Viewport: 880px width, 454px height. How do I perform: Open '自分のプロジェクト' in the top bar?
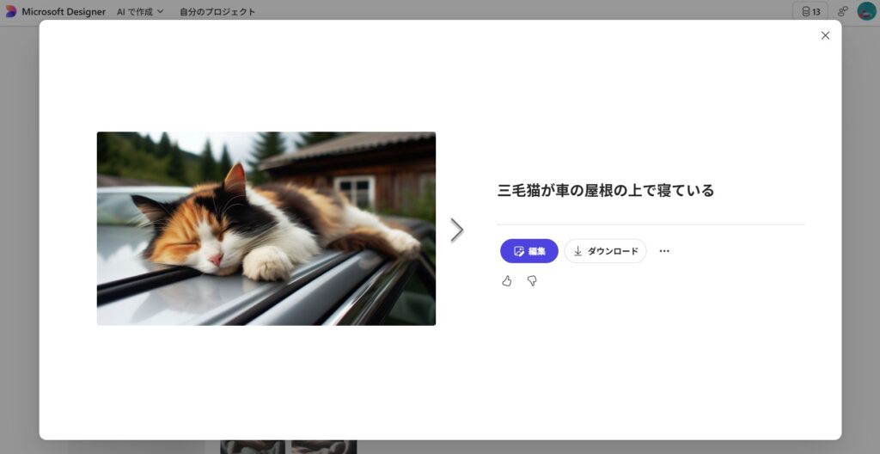[x=217, y=11]
